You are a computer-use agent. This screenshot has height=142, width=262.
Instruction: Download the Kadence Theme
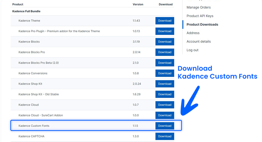pyautogui.click(x=164, y=21)
